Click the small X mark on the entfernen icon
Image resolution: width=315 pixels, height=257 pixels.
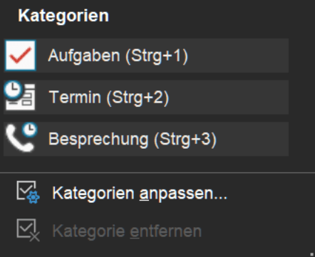[35, 236]
